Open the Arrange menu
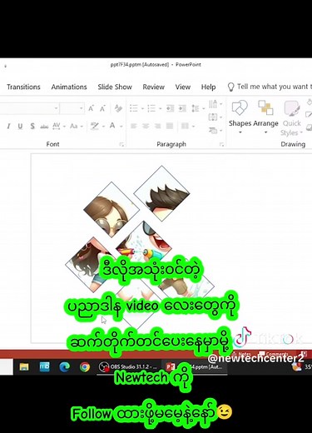Image resolution: width=312 pixels, height=433 pixels. click(265, 117)
